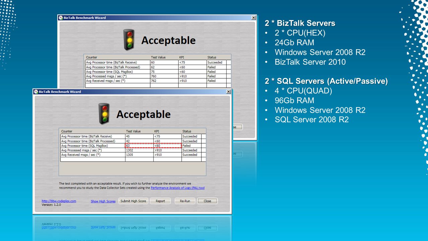The width and height of the screenshot is (428, 241).
Task: Open the Show High Scores link
Action: coord(103,201)
